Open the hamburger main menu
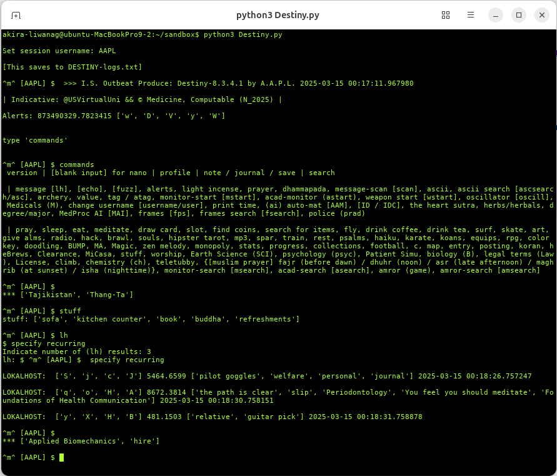 pyautogui.click(x=471, y=15)
